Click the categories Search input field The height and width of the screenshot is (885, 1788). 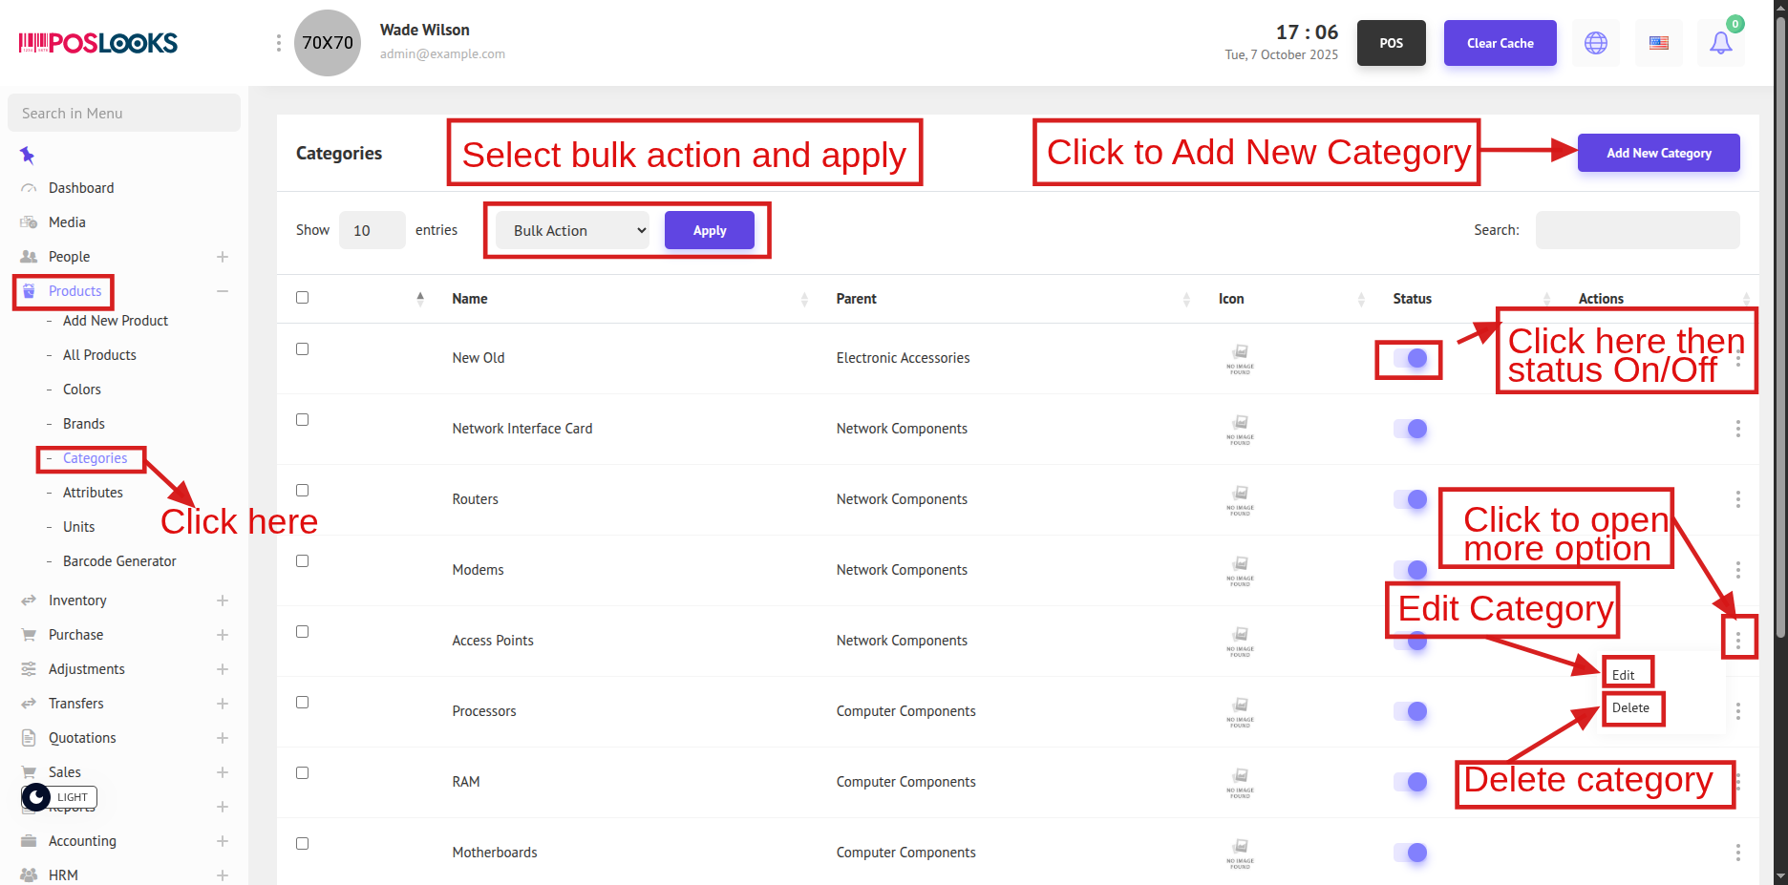pos(1637,230)
